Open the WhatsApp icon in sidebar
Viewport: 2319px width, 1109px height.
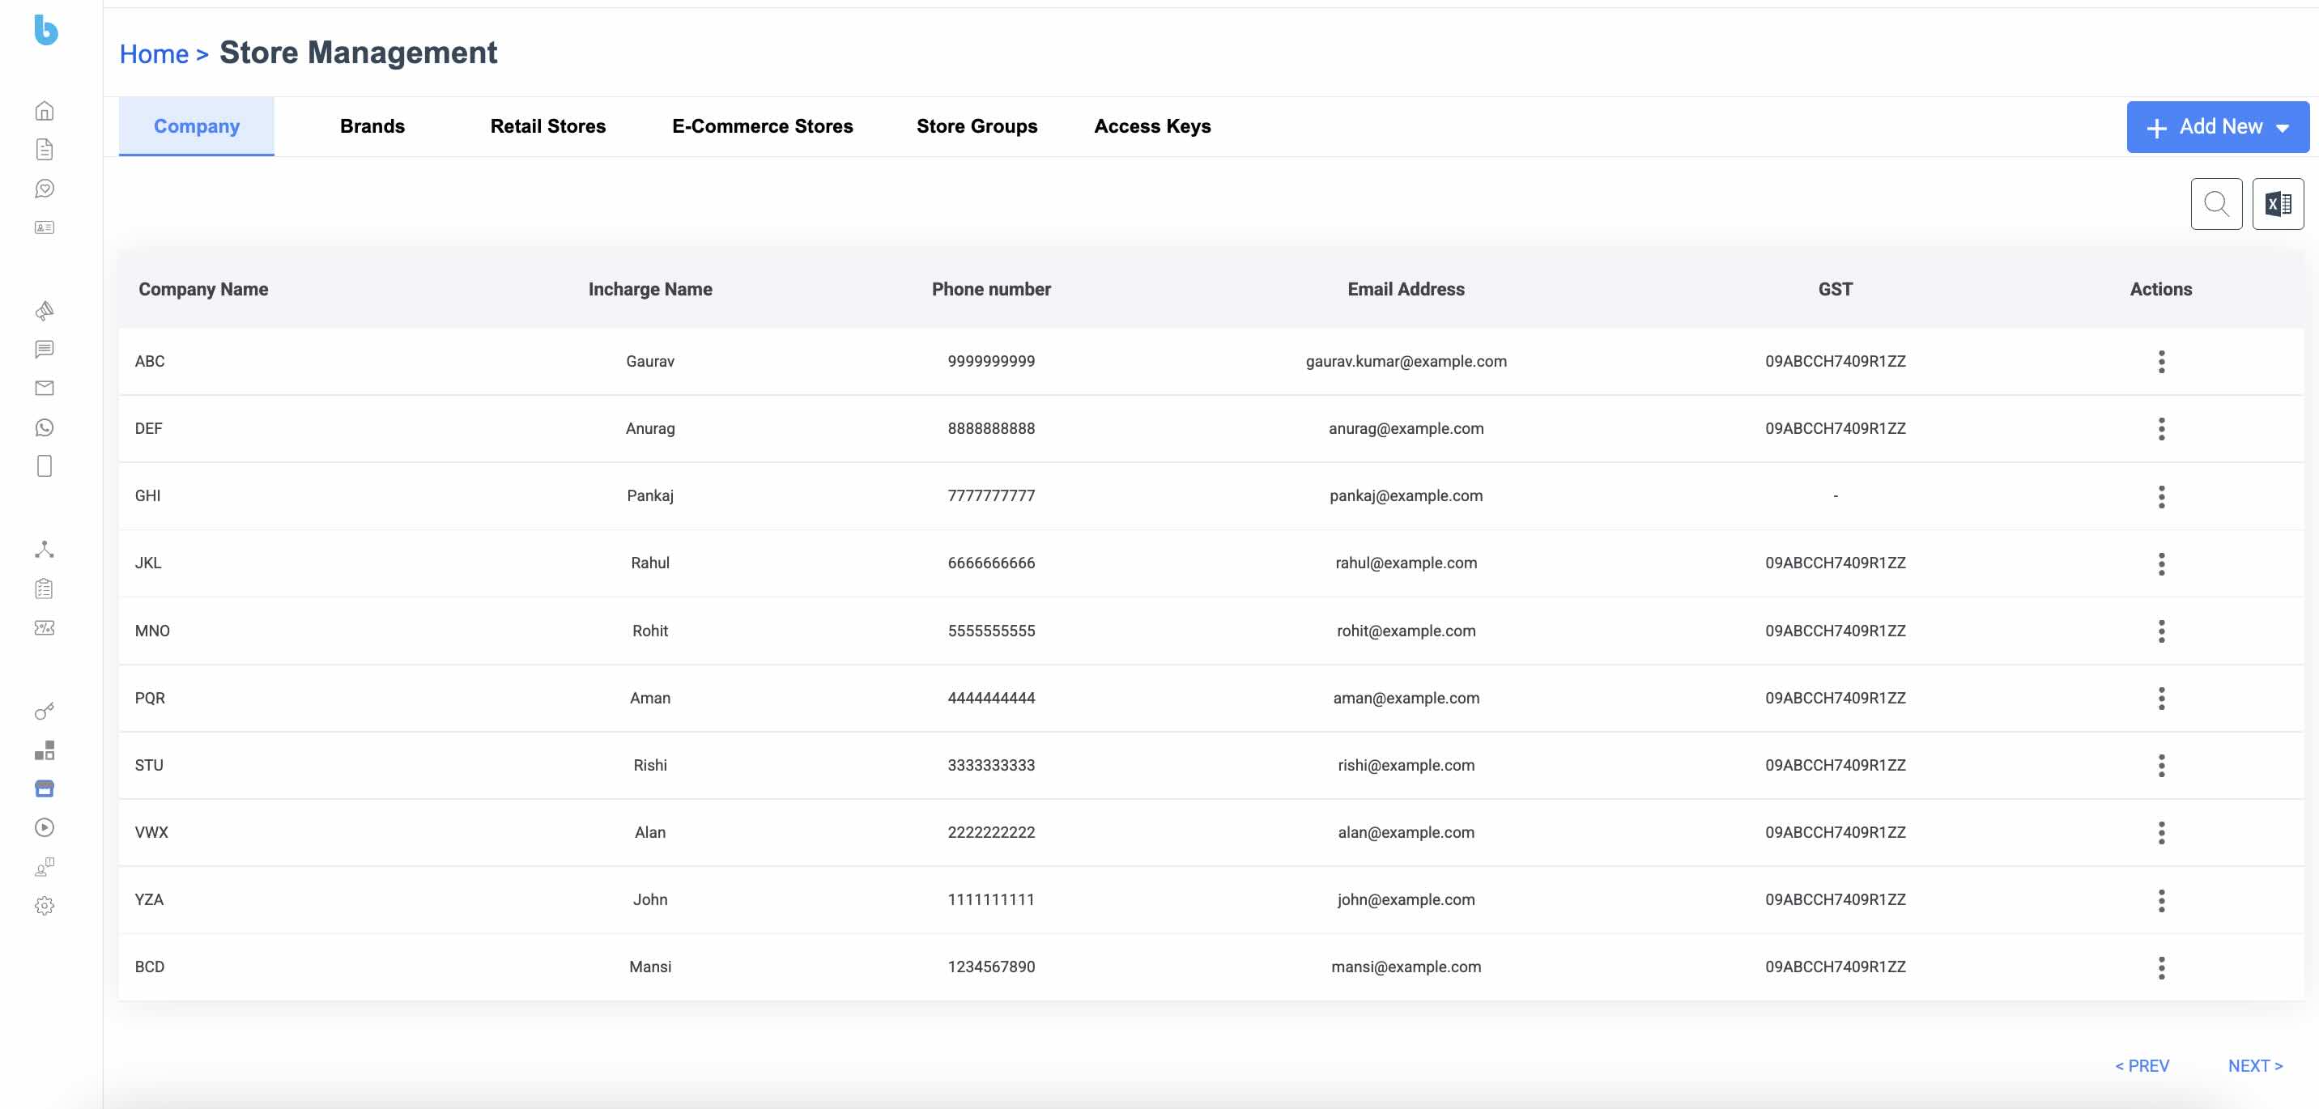(44, 427)
